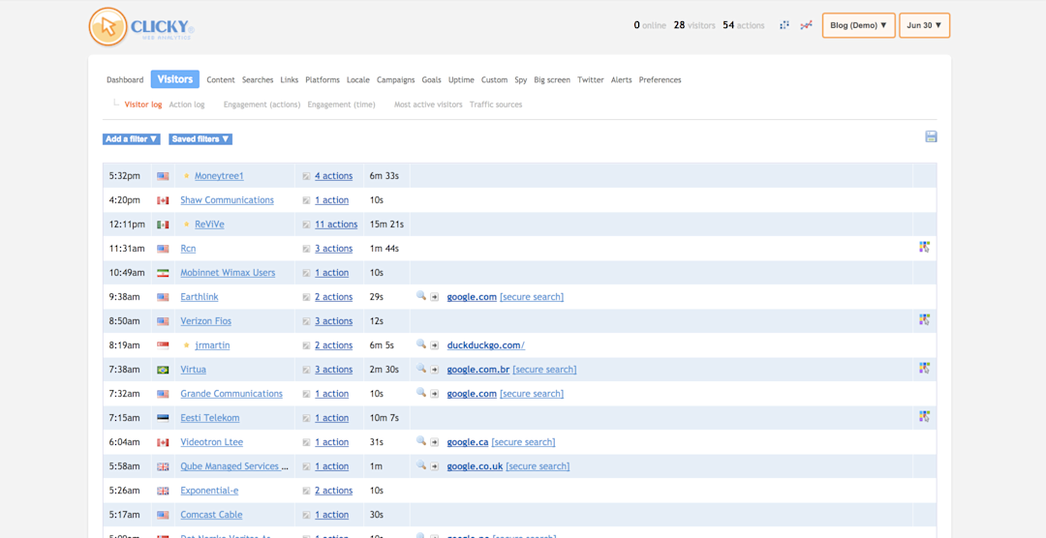Open the Spy tab

[520, 80]
